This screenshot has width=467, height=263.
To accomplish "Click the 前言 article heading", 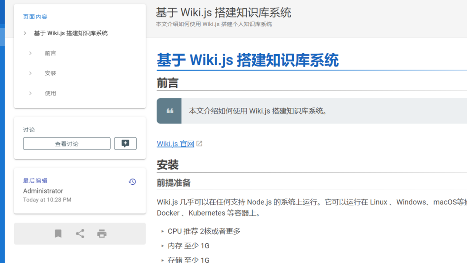I will [x=167, y=83].
